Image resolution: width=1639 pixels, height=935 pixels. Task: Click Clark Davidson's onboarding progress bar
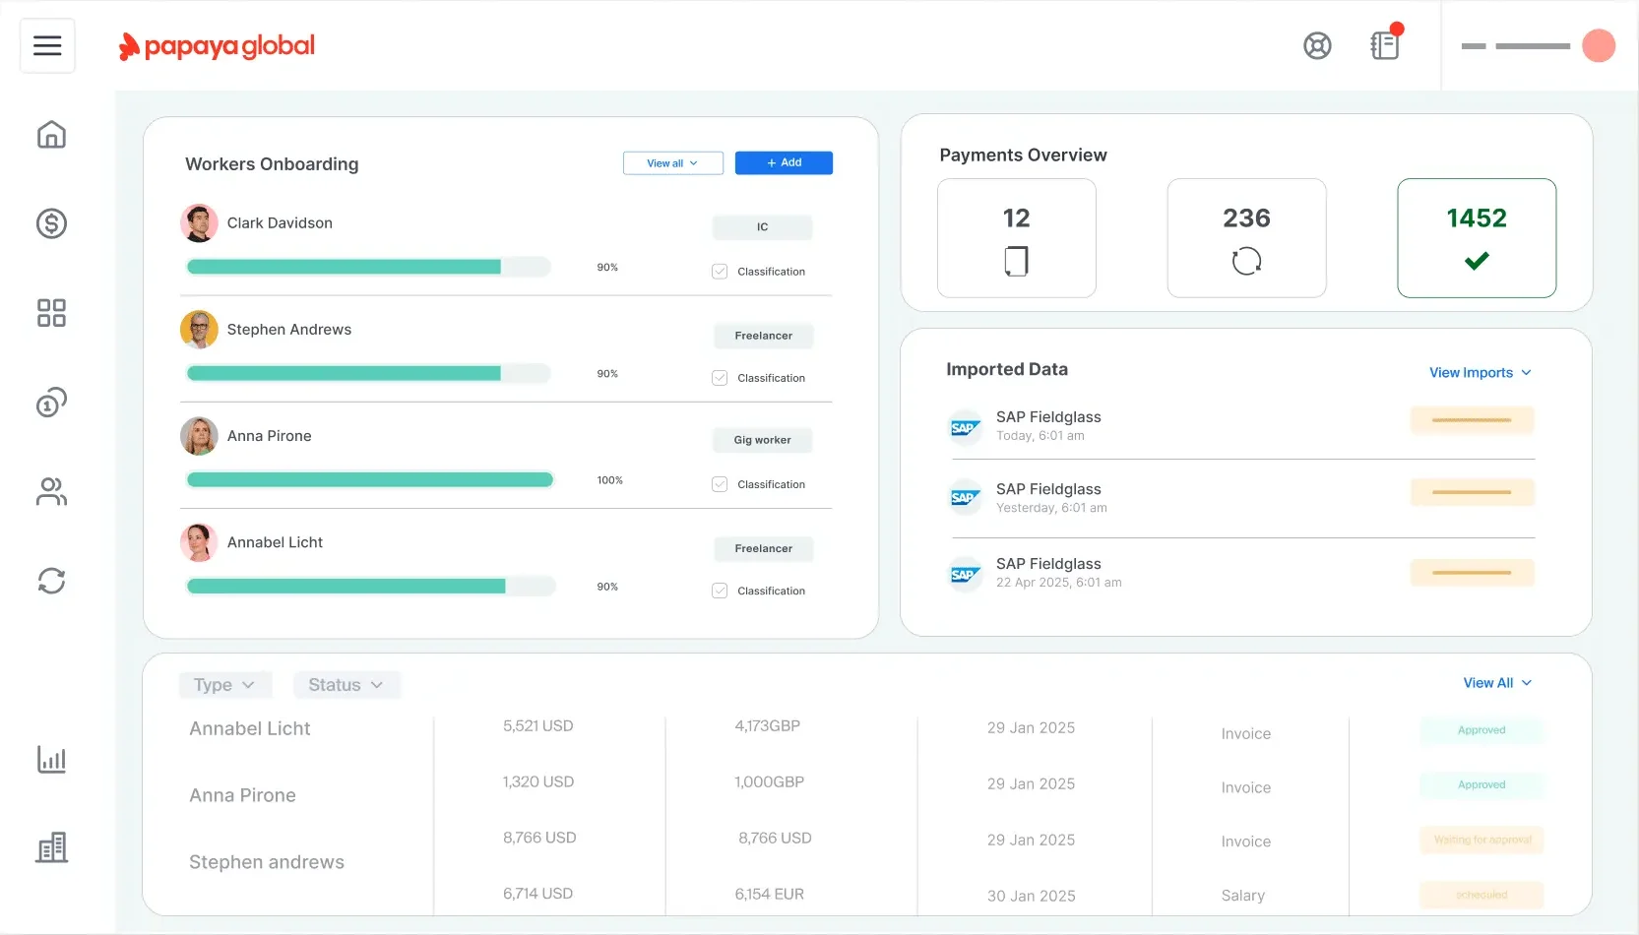click(x=368, y=267)
